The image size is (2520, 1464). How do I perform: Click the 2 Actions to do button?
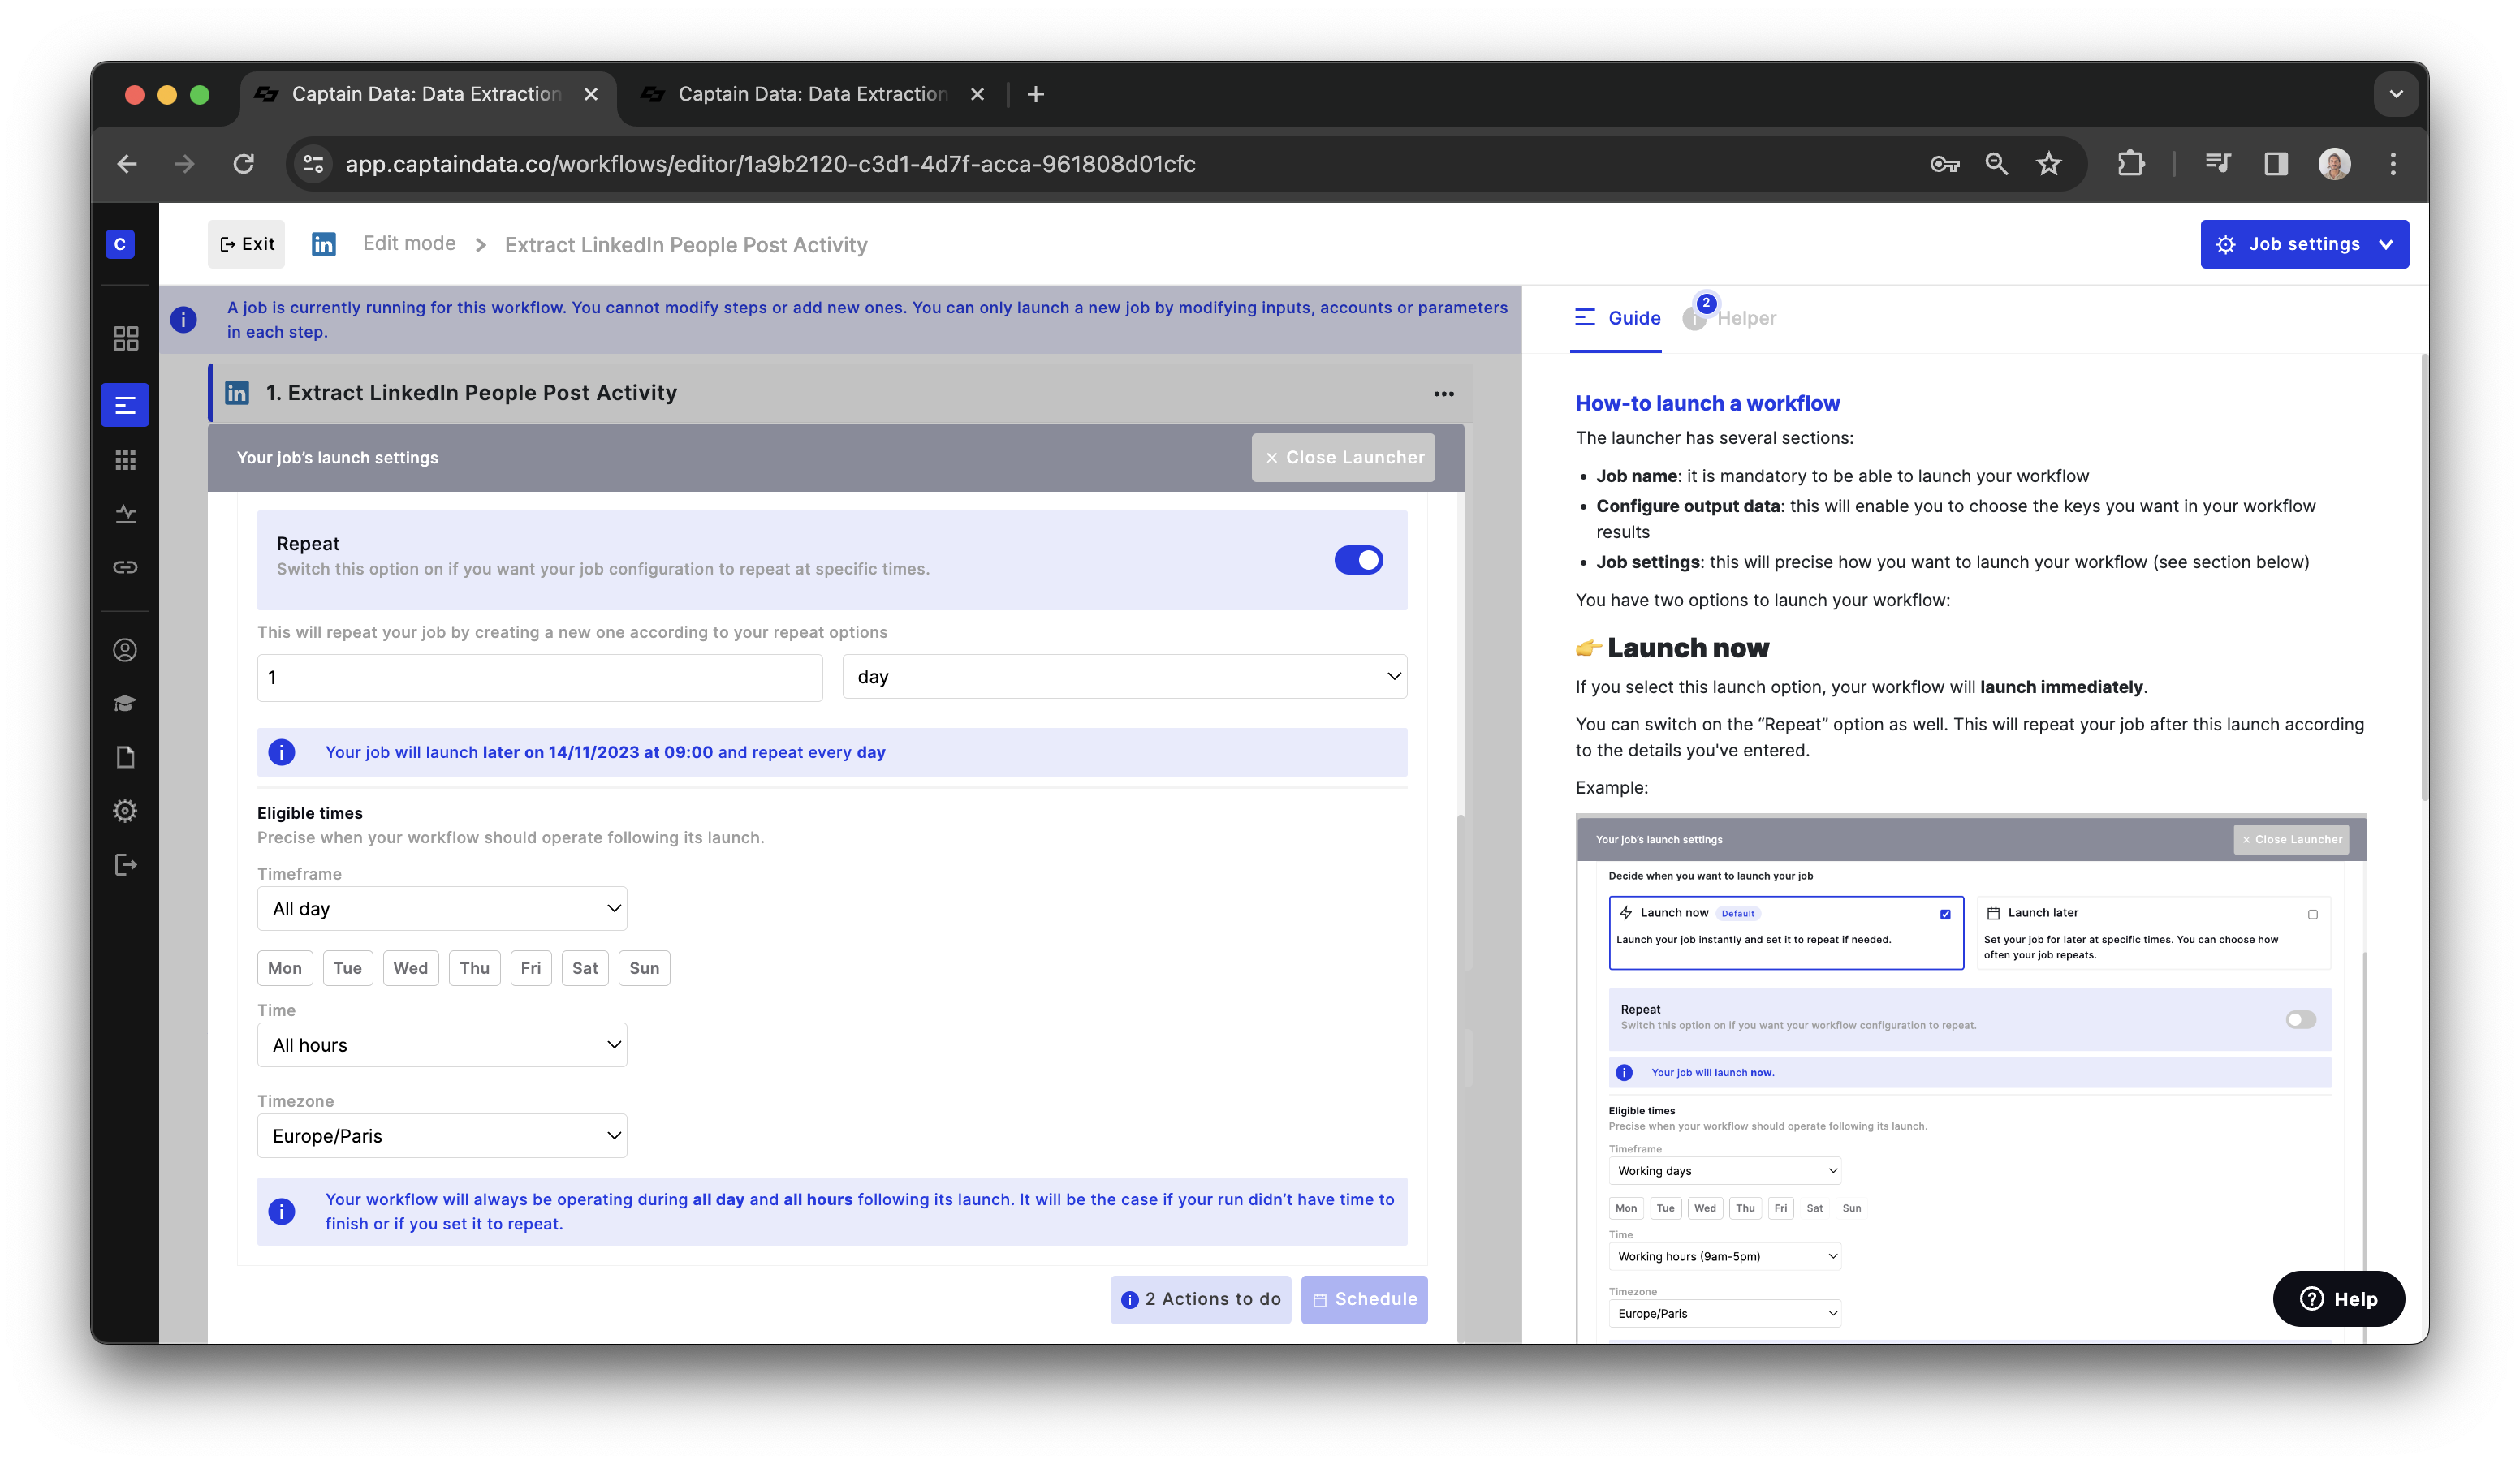coord(1200,1300)
